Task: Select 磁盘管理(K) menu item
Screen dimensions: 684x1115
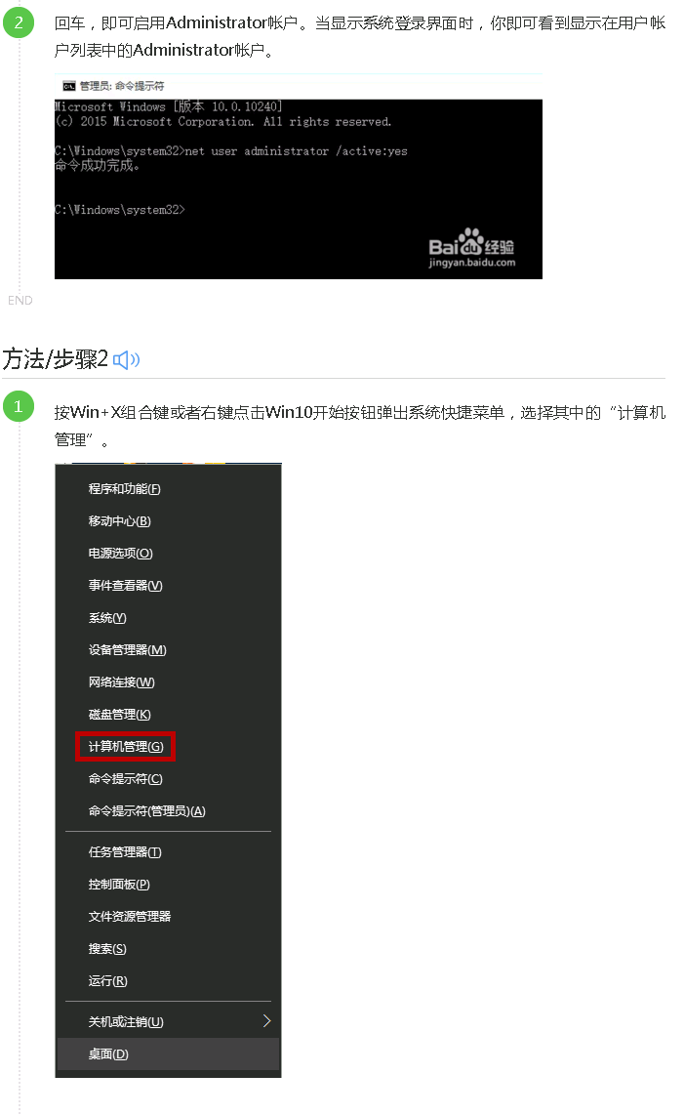Action: (x=119, y=715)
